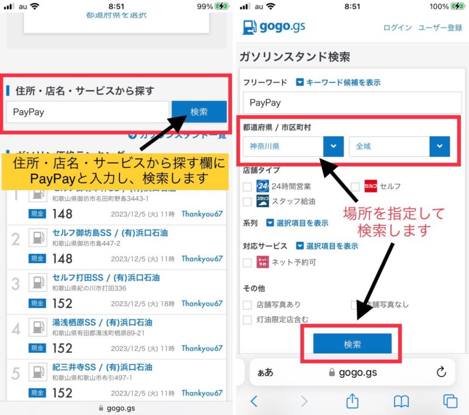Open 紀三井寺SS / (有)浜口石油 link
Screen dimensions: 469x415
pos(102,367)
